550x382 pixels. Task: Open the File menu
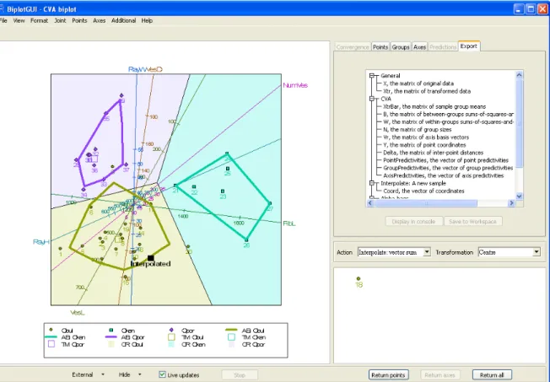click(3, 21)
